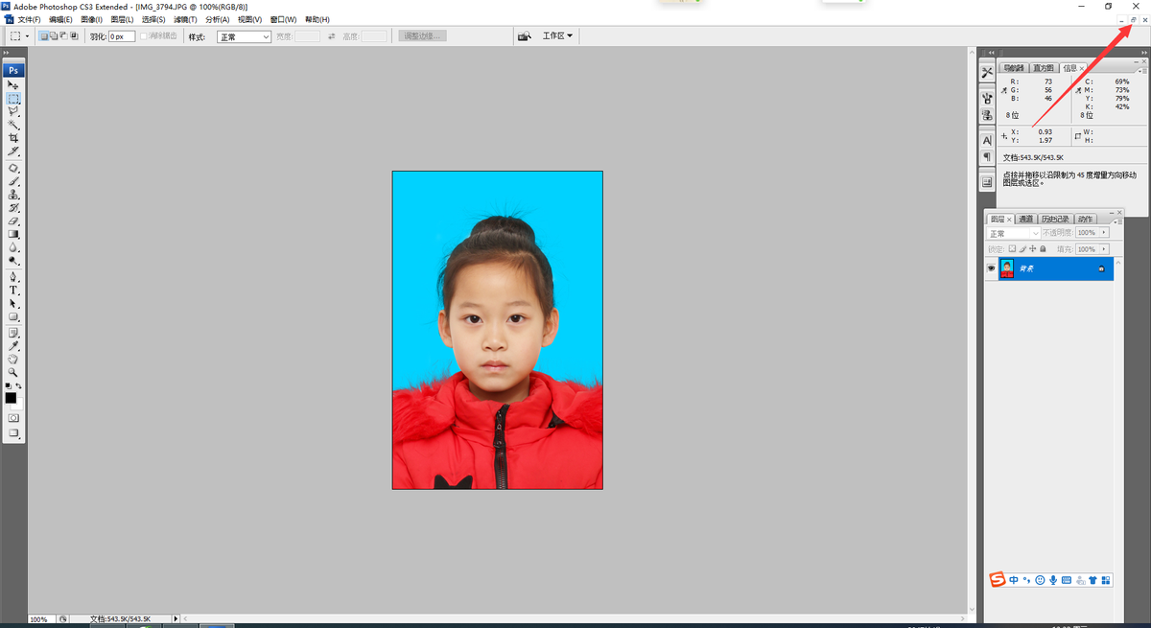
Task: Select the Magic Wand tool
Action: point(13,125)
